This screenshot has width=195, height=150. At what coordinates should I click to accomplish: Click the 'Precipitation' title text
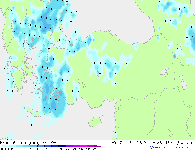(x=13, y=143)
